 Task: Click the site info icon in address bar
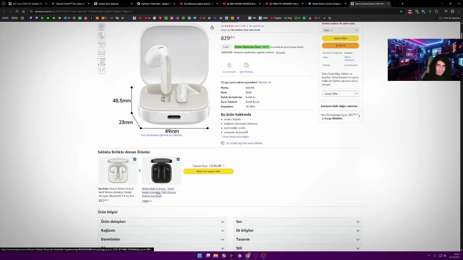pos(31,11)
